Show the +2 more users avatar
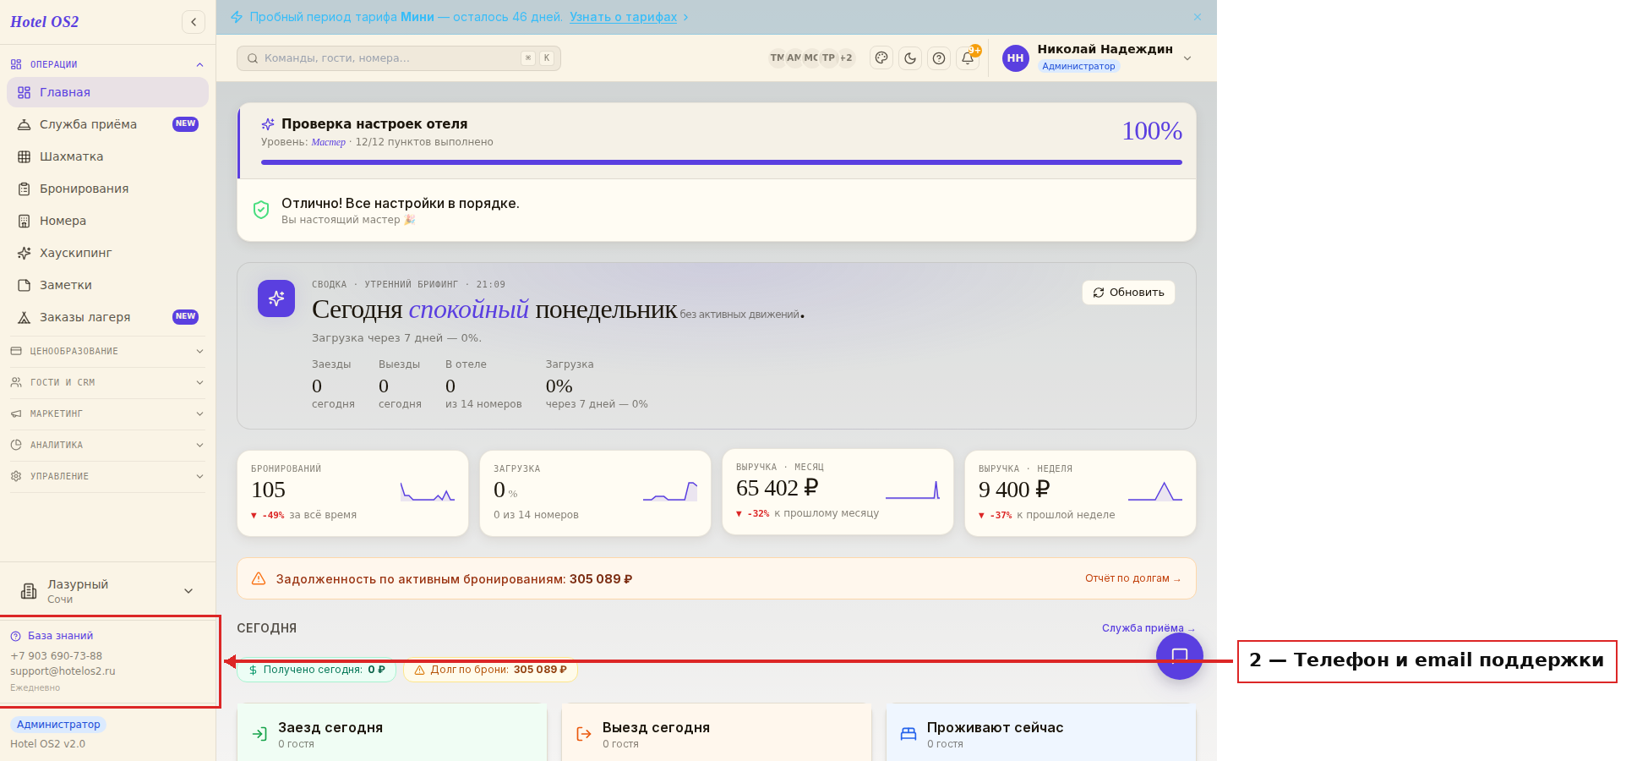 coord(846,58)
